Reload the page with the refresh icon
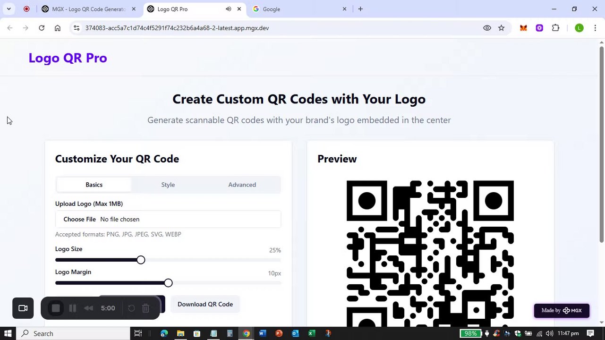 pos(42,28)
